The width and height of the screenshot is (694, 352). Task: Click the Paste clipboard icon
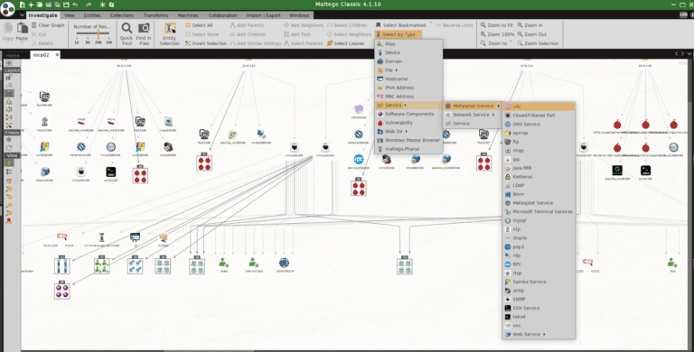pyautogui.click(x=22, y=28)
